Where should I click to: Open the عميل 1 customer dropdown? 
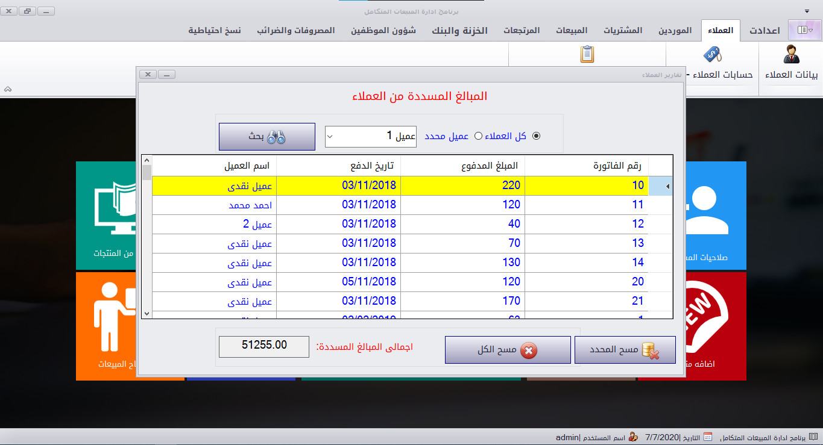370,136
